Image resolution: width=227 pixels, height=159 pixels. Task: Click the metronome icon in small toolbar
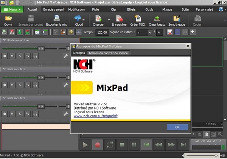[x=56, y=32]
